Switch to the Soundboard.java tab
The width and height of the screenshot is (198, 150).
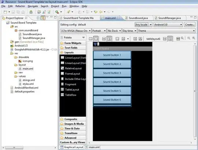138,18
